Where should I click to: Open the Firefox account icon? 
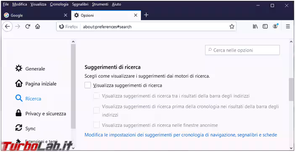(275, 26)
